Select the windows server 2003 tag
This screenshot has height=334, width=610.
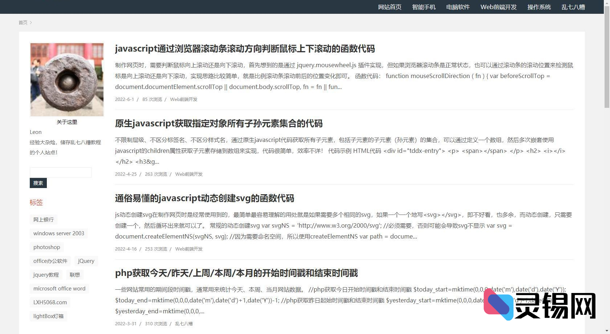click(58, 233)
